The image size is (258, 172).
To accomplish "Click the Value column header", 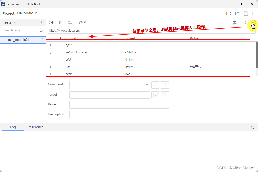I will [194, 38].
